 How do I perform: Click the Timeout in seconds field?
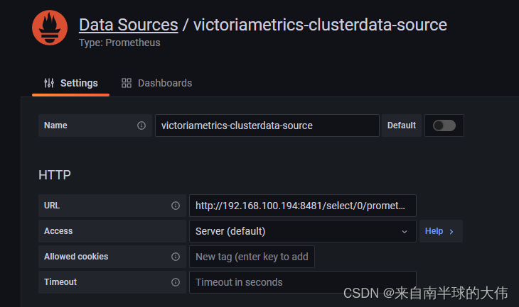[x=303, y=282]
